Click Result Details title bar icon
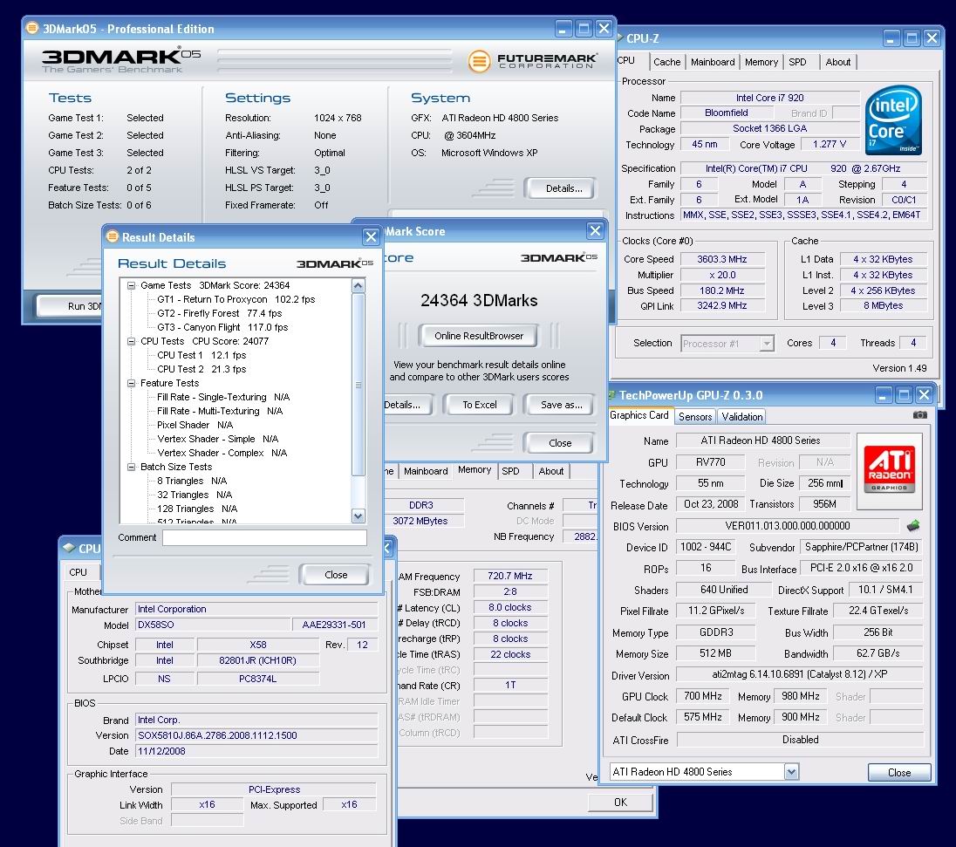Viewport: 956px width, 847px height. (x=113, y=236)
